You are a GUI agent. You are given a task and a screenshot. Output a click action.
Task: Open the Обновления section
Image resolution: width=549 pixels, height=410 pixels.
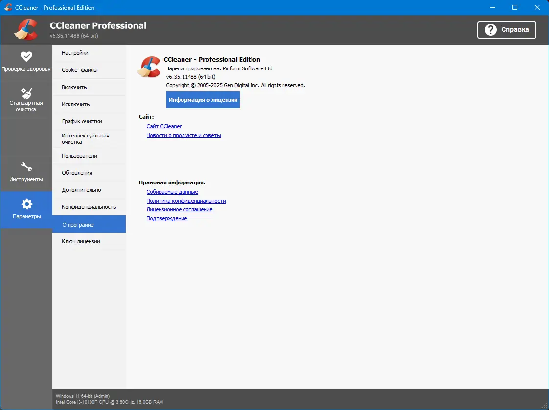89,173
